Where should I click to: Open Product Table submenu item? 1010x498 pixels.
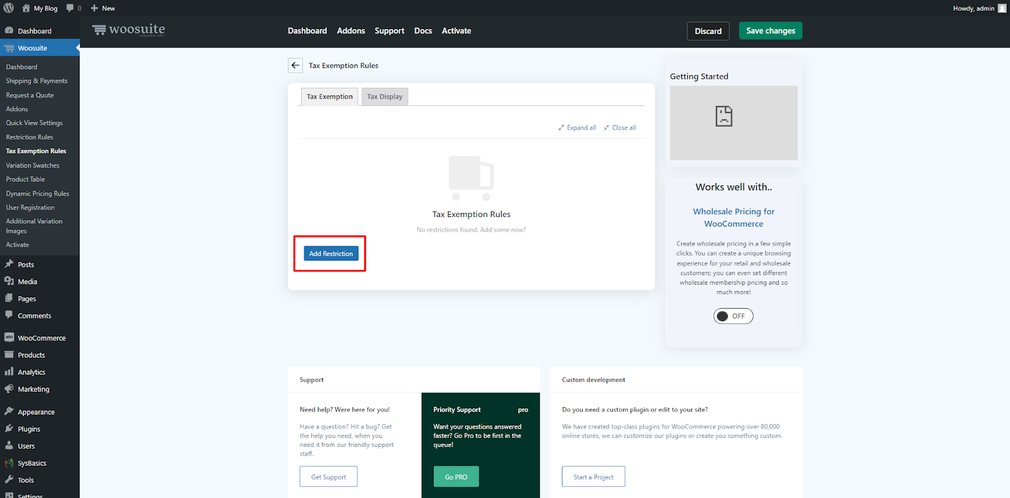(x=25, y=179)
